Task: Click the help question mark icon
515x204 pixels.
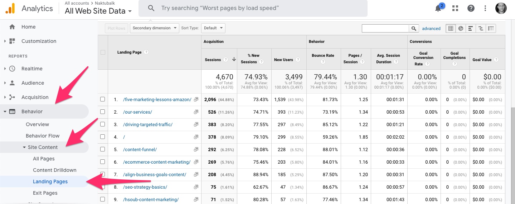Action: tap(471, 9)
